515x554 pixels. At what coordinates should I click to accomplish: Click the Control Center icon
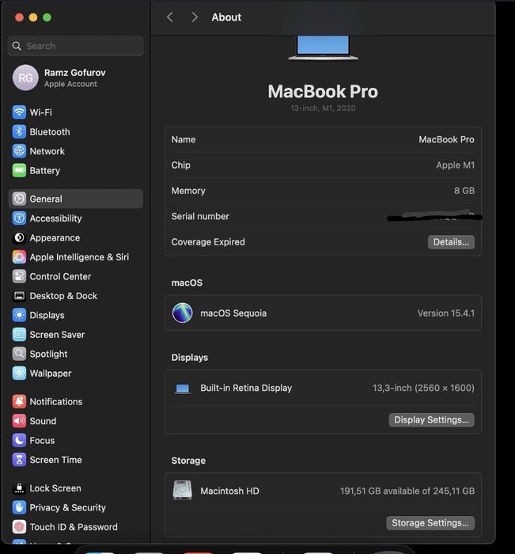[x=19, y=277]
